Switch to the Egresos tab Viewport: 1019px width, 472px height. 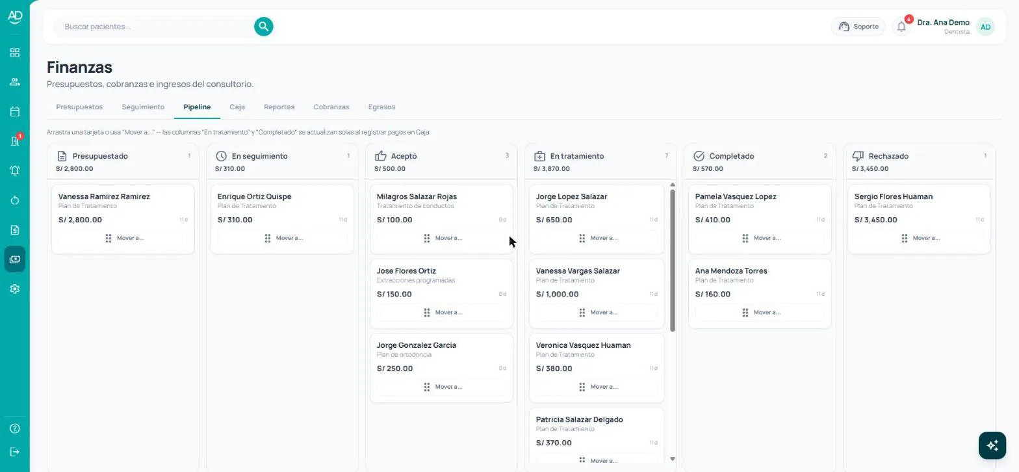click(381, 107)
